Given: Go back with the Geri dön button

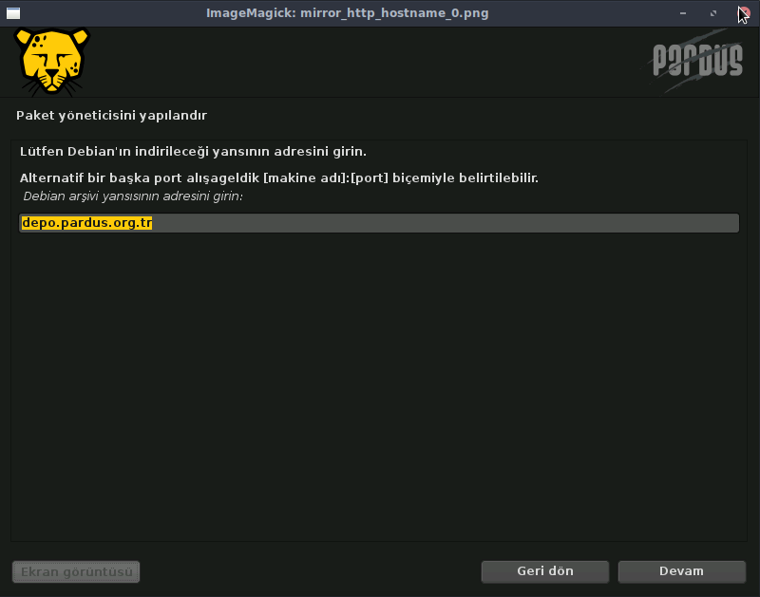Looking at the screenshot, I should point(545,571).
